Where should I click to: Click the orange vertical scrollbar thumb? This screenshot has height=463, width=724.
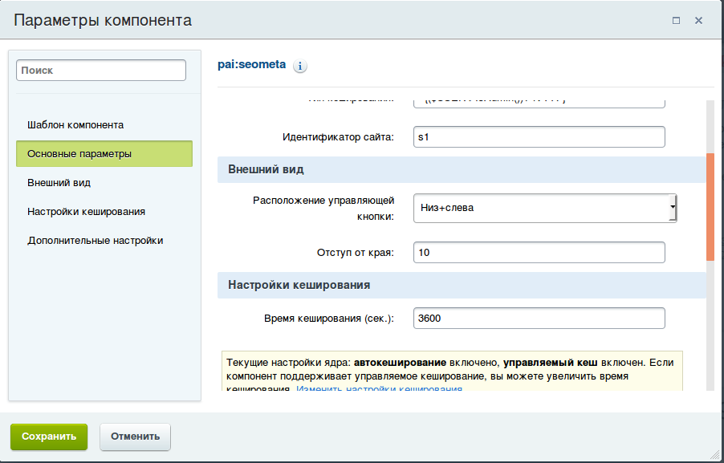click(x=710, y=206)
